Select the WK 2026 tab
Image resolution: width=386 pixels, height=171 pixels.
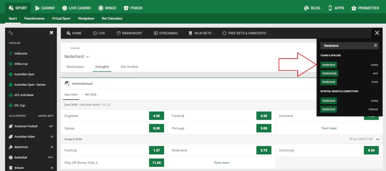point(91,95)
